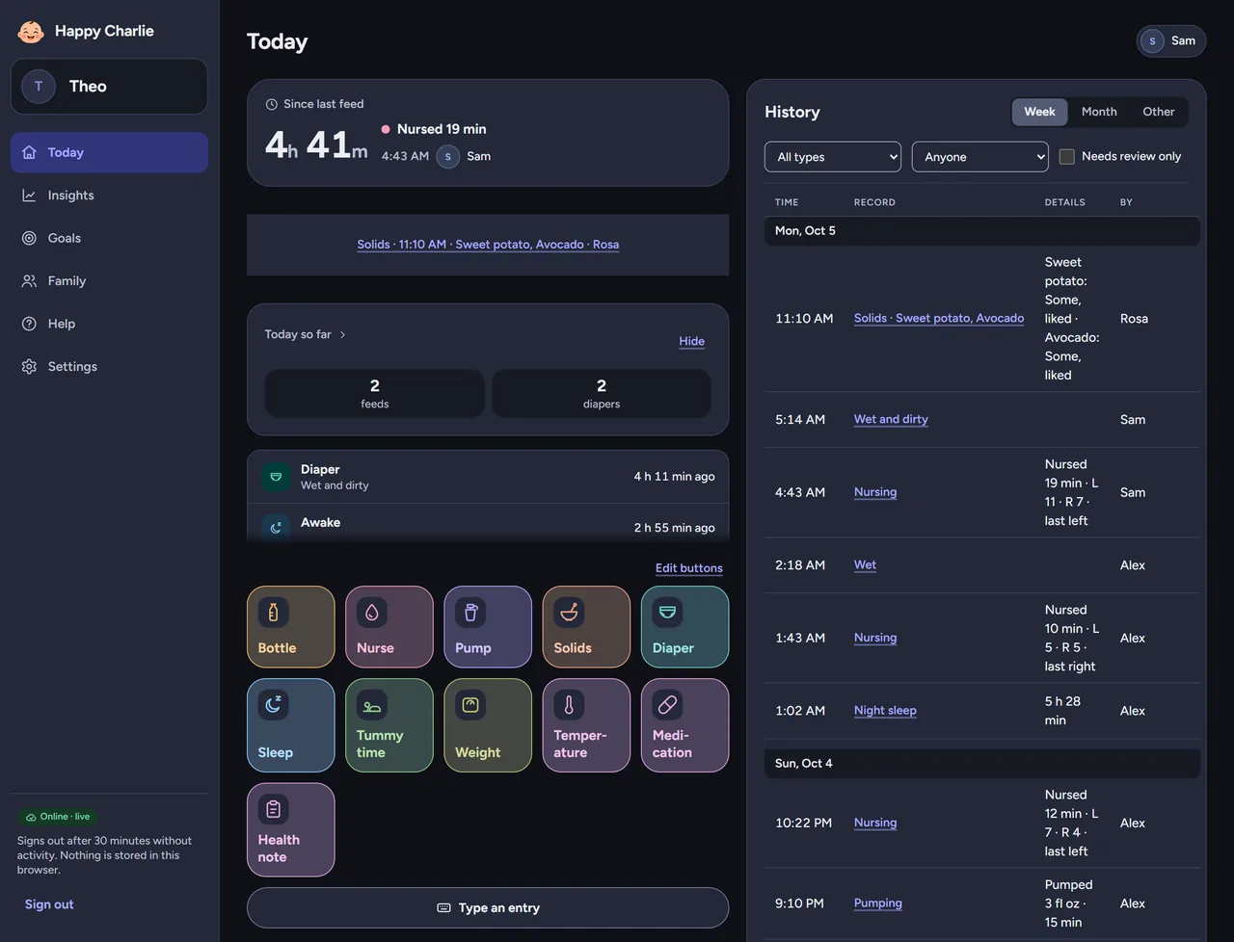This screenshot has width=1234, height=942.
Task: Click the Type an entry button
Action: 488,908
